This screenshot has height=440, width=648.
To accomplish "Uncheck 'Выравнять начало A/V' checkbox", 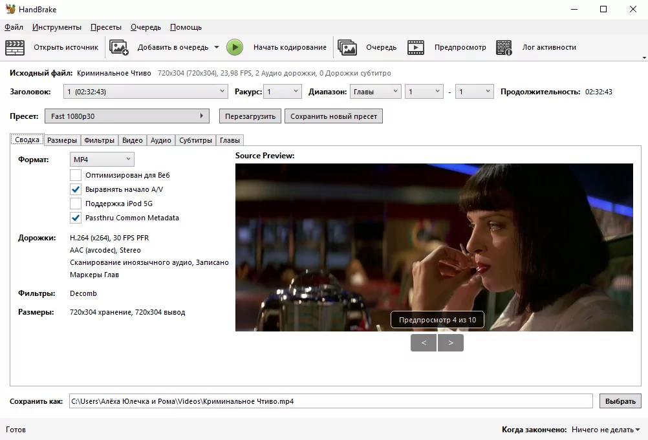I will [76, 189].
